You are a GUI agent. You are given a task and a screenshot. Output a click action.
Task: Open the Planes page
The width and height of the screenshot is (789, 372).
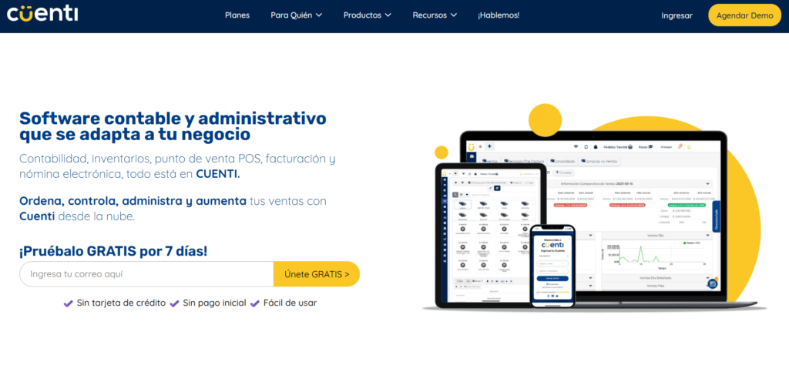[237, 15]
